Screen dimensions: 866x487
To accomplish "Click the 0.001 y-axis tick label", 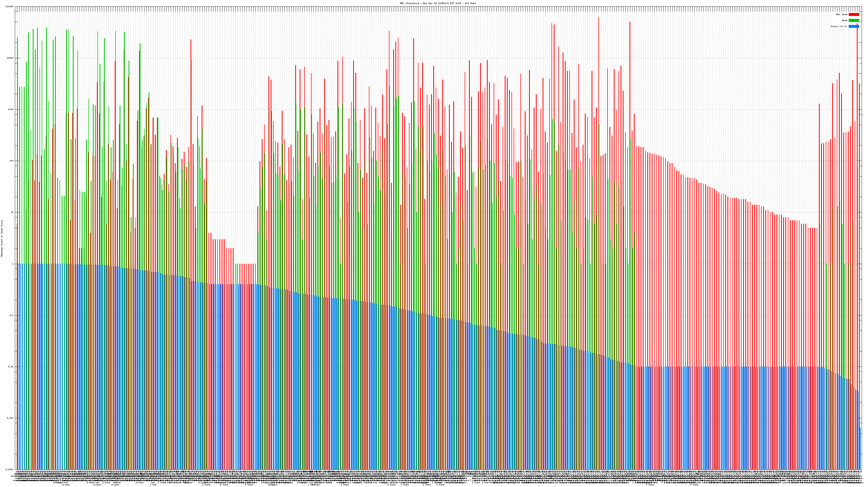I will pyautogui.click(x=11, y=418).
